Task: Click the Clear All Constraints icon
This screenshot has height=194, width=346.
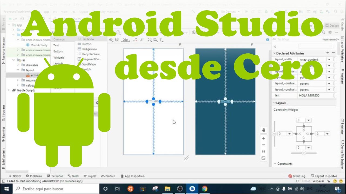Action: 135,40
